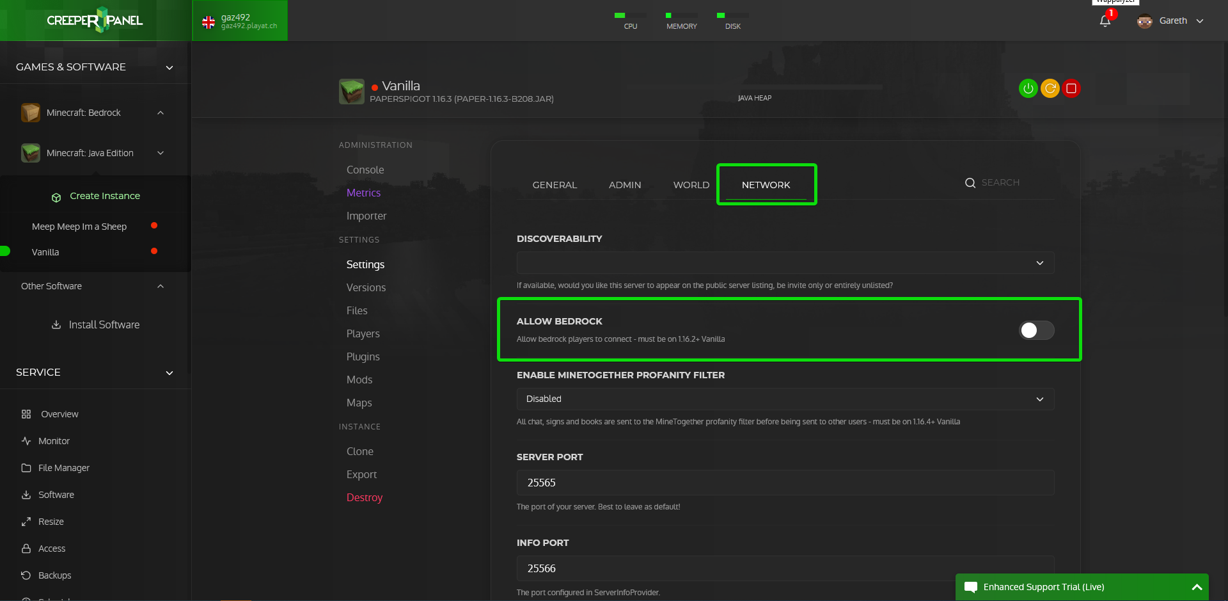Open the Export instance page

pyautogui.click(x=361, y=474)
